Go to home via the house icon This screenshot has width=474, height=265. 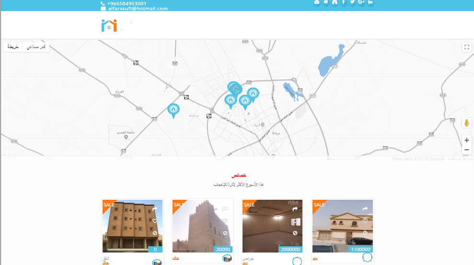325,2
